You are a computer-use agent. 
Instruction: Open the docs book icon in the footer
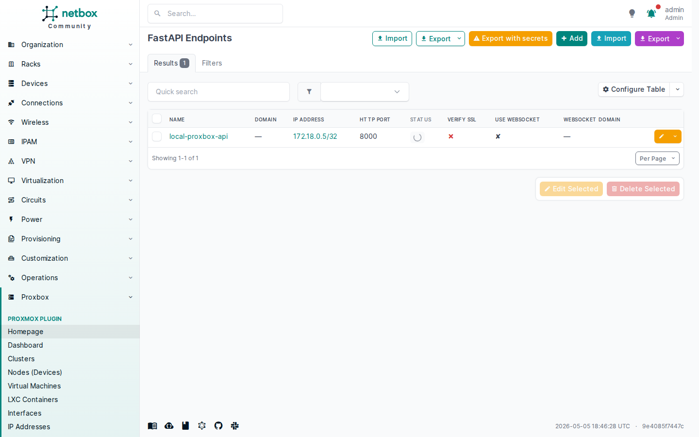click(152, 426)
